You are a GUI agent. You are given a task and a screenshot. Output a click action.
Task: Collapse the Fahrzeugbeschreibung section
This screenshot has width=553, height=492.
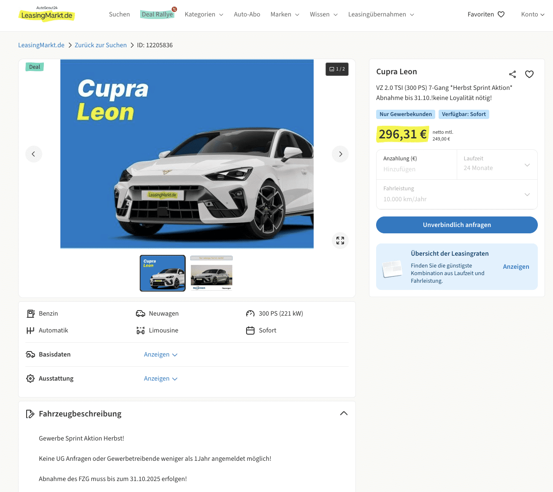[x=344, y=414]
